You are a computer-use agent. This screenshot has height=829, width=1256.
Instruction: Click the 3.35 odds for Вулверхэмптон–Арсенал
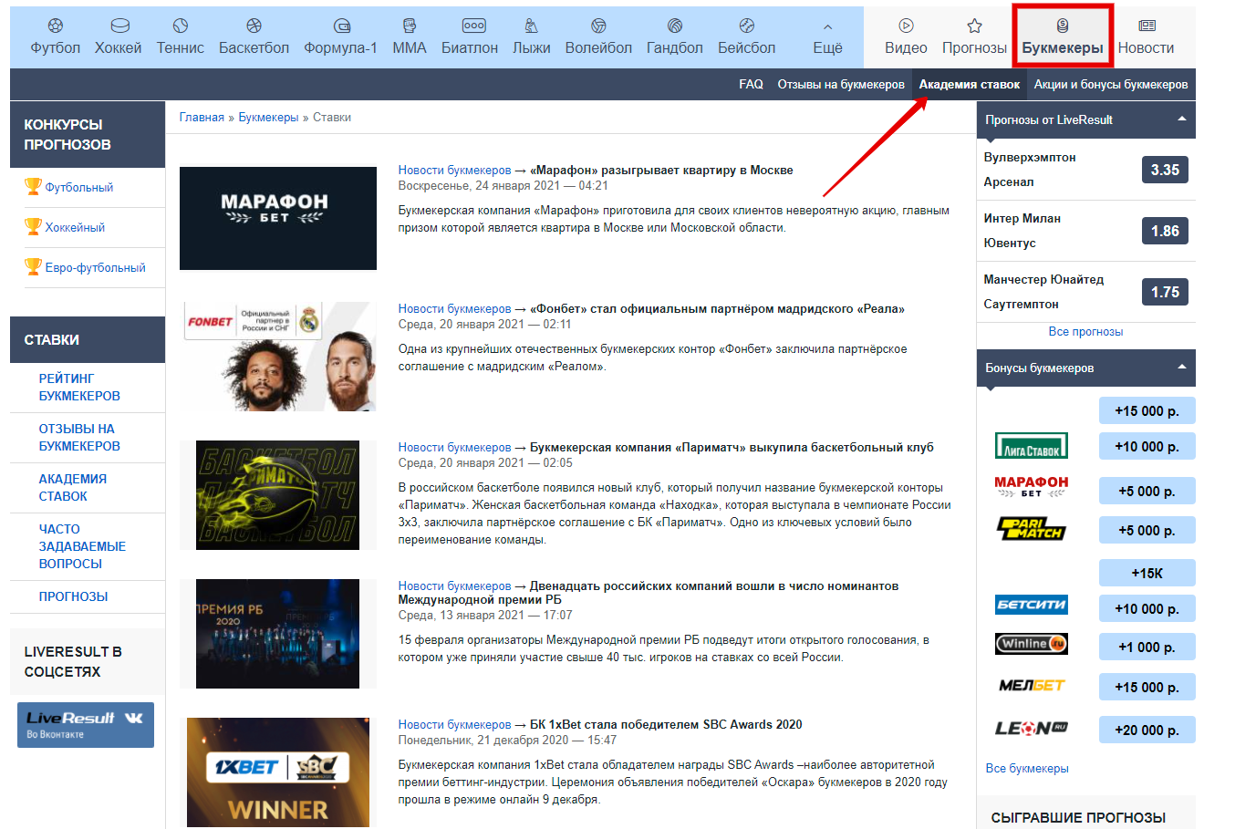(1165, 170)
